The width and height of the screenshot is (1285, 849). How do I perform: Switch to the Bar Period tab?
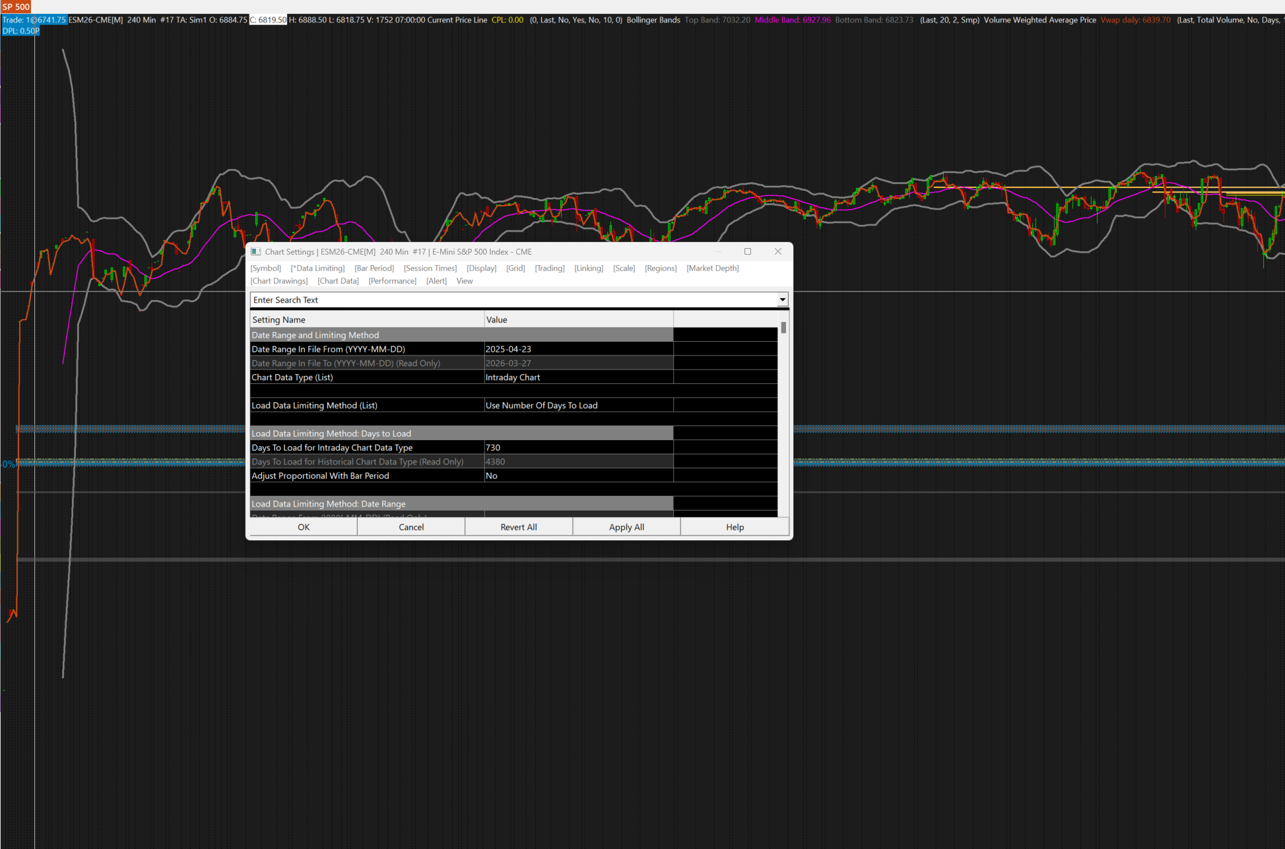(x=374, y=268)
